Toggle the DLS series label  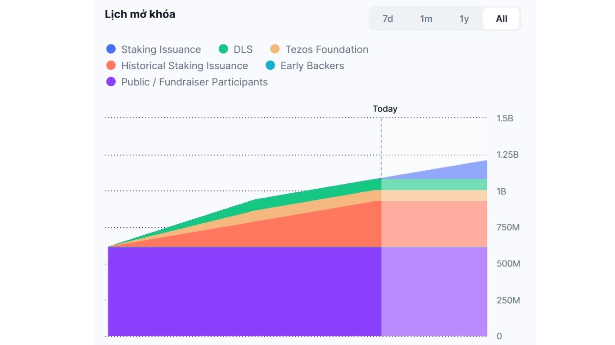click(x=243, y=49)
